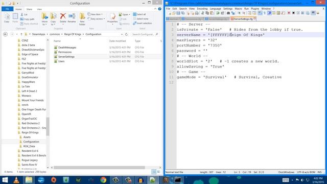Click Notepad++ Print toolbar icon

coord(197,13)
